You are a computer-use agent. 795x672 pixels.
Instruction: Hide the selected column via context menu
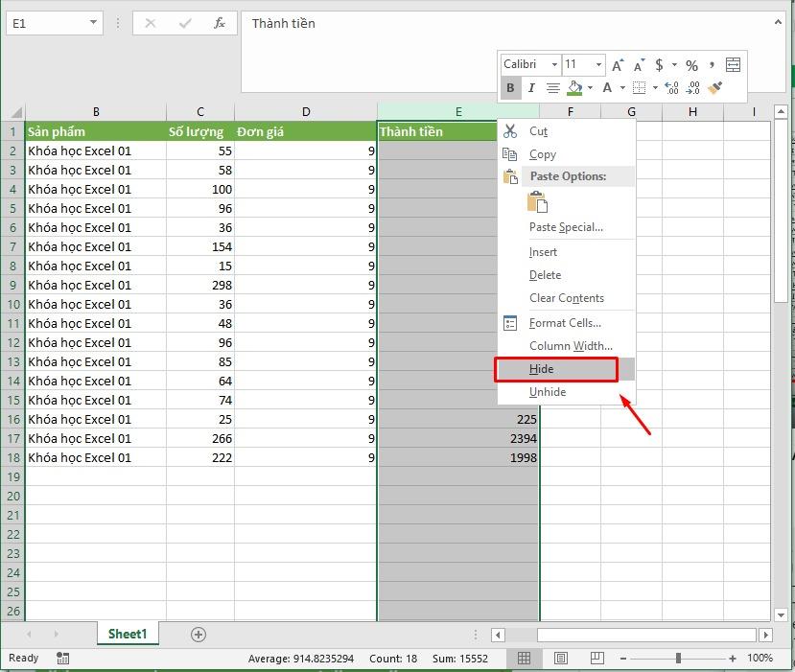click(x=542, y=368)
